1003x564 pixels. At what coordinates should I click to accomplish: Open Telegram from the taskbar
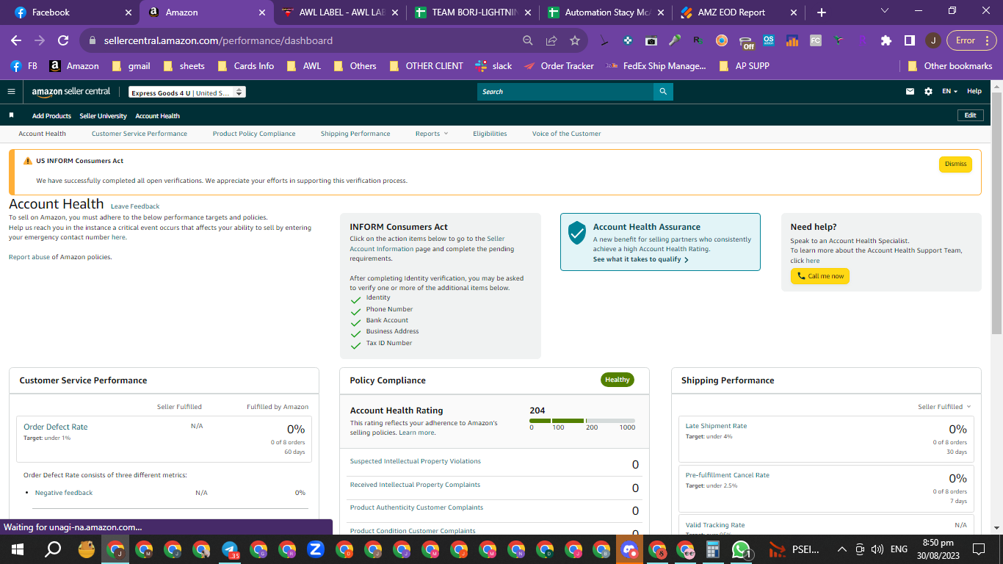[230, 549]
